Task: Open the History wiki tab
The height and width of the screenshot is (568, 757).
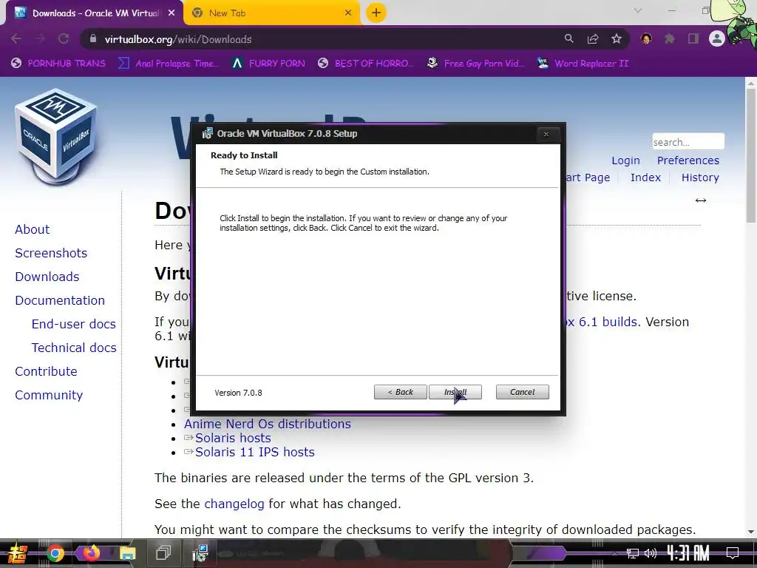Action: [700, 177]
